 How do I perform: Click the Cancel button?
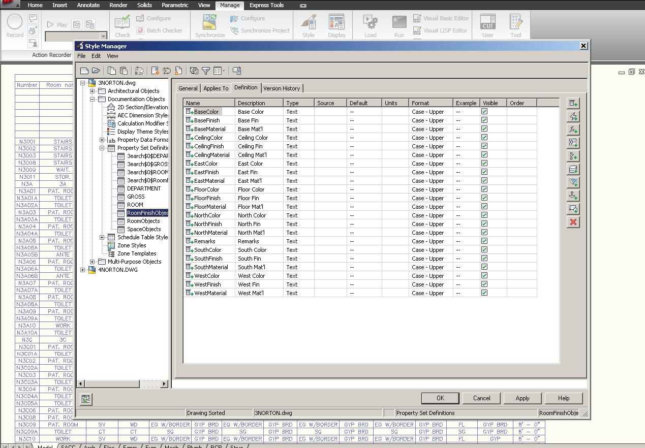point(481,398)
